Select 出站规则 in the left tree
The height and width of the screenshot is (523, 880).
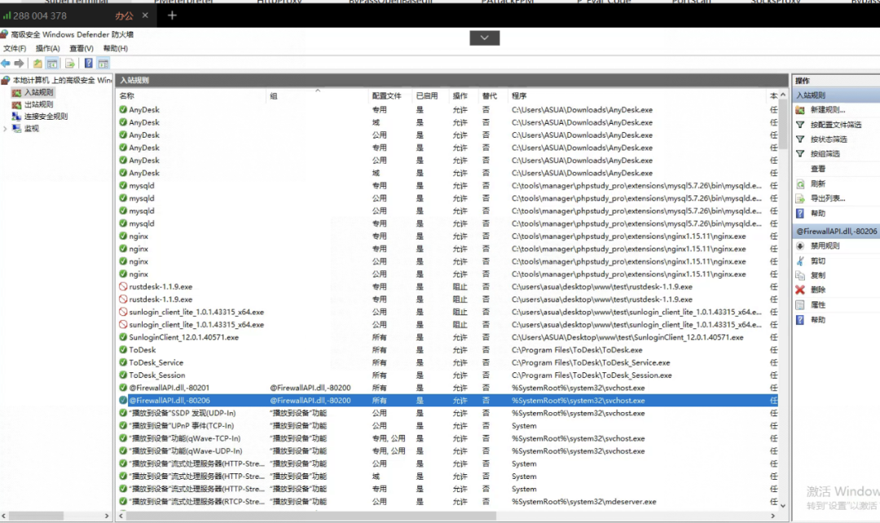tap(39, 104)
